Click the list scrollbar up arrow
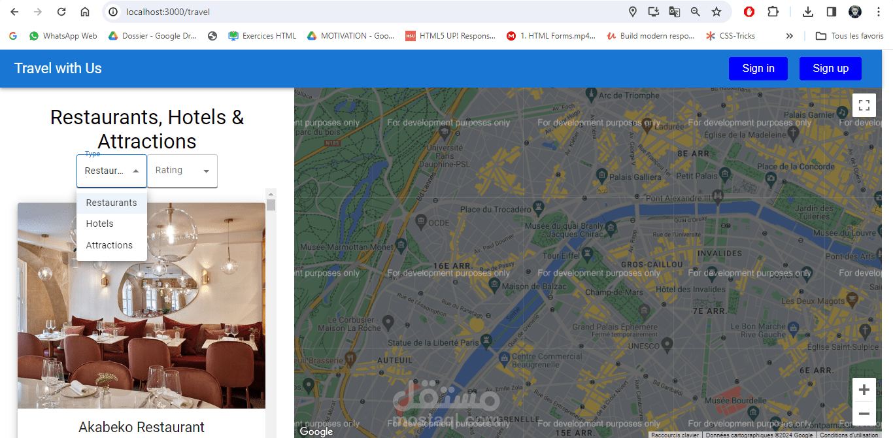The height and width of the screenshot is (438, 893). pos(271,193)
